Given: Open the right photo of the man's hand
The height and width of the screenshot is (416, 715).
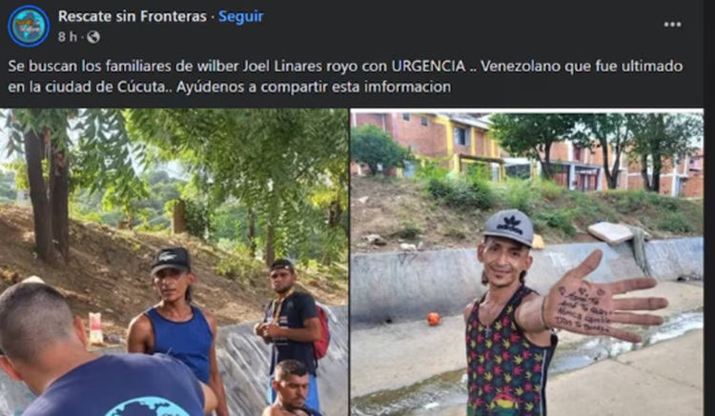Looking at the screenshot, I should coord(526,262).
